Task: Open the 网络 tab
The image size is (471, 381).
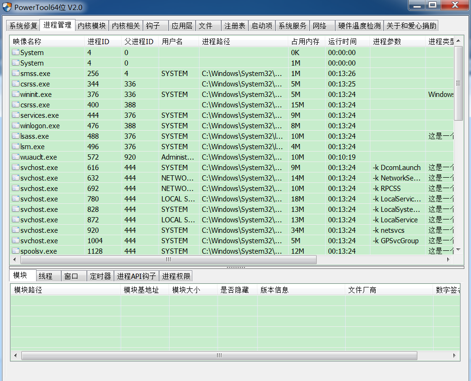Action: click(x=322, y=26)
